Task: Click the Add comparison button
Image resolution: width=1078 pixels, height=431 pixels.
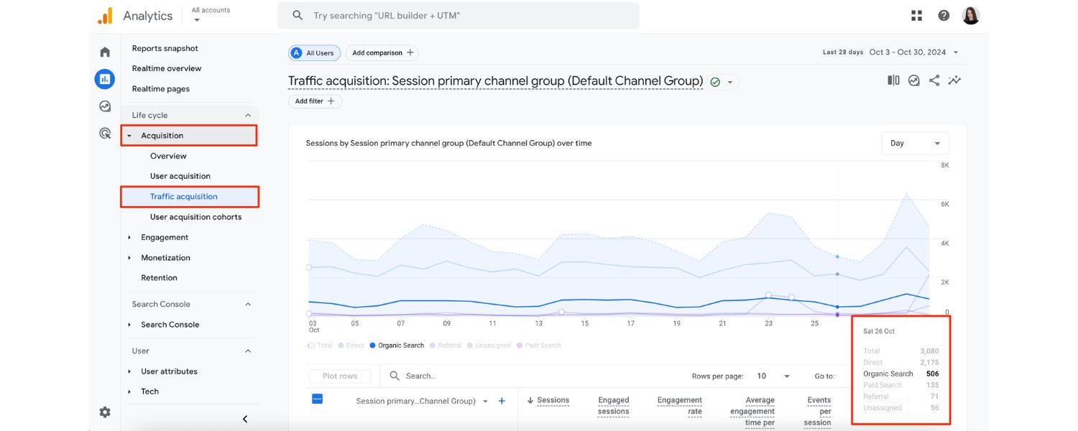Action: click(x=380, y=52)
